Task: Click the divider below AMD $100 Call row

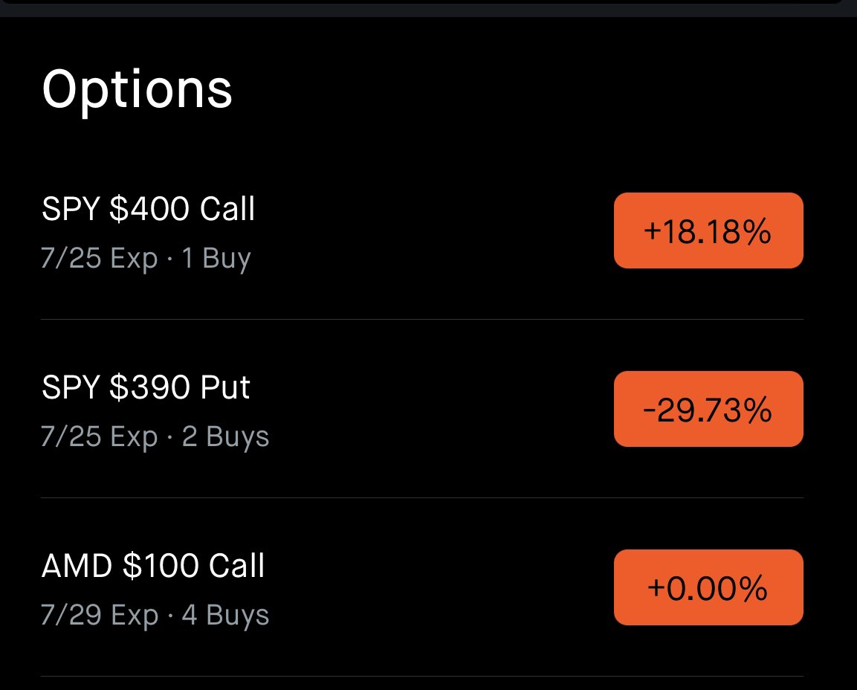Action: pos(422,677)
